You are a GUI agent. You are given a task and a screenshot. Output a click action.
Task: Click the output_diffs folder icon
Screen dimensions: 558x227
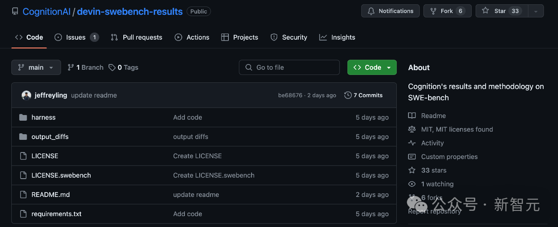(x=23, y=137)
